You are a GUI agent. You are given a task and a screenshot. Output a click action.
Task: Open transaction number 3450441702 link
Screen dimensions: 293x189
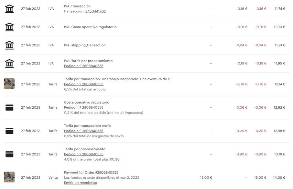tap(95, 11)
